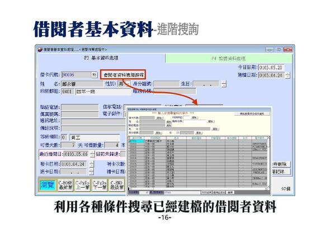Click the 通訊地址 input field
Screen dimensions: 330x233
(x=93, y=121)
